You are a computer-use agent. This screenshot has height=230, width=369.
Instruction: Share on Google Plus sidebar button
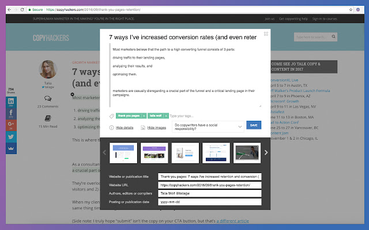click(x=11, y=125)
